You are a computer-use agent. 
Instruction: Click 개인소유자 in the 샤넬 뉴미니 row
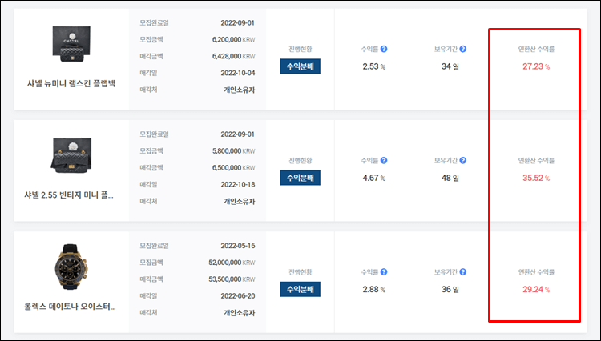[x=240, y=90]
